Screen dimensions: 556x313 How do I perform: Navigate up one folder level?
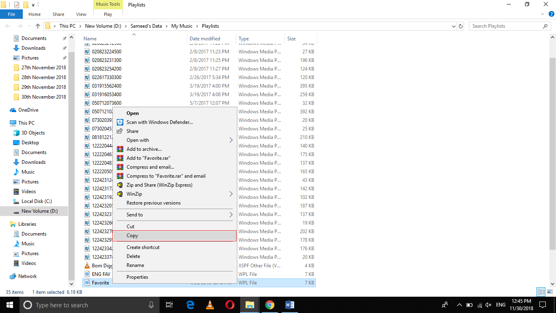point(37,26)
